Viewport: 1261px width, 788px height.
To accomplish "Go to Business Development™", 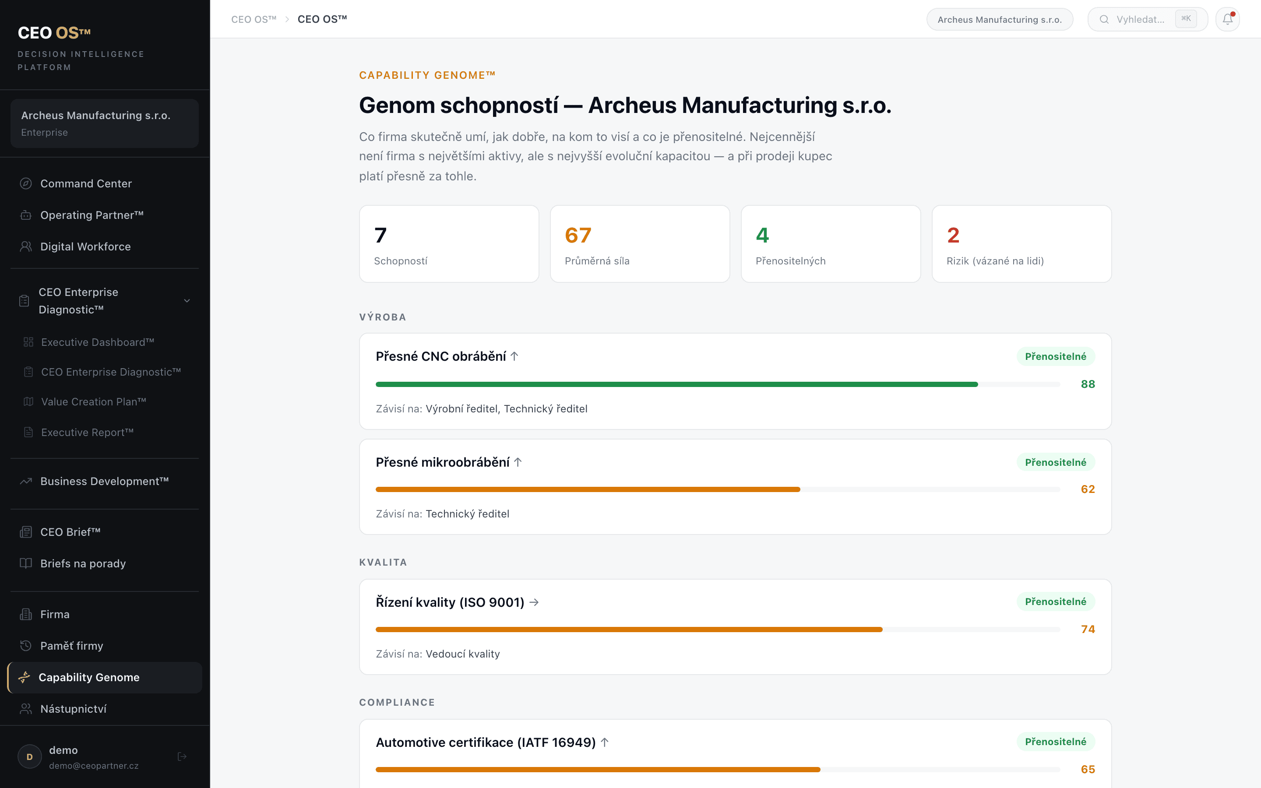I will coord(104,481).
